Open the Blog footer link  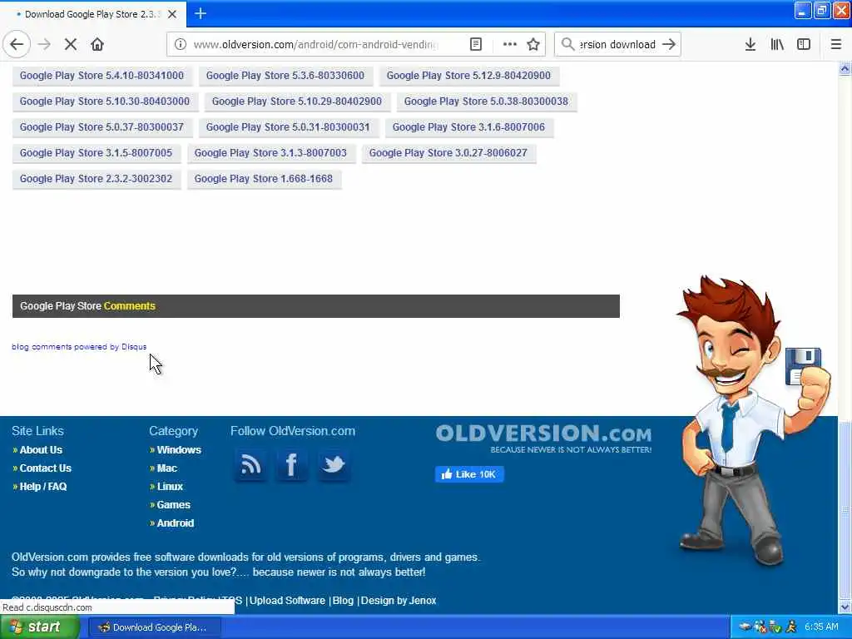(x=343, y=601)
